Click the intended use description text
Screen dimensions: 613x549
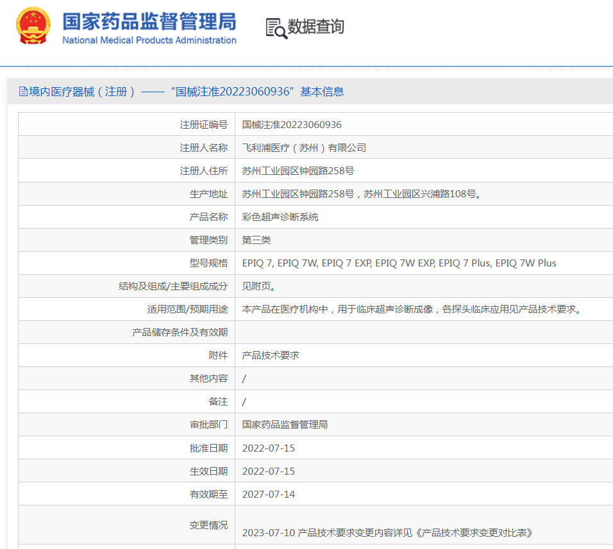412,309
